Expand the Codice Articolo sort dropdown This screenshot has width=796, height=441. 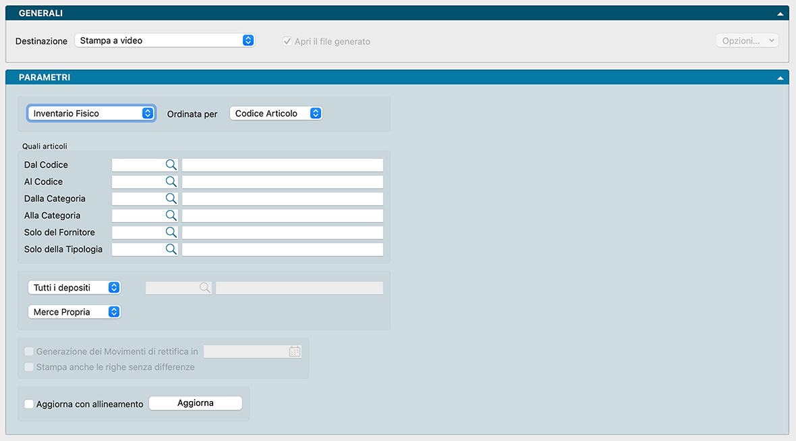(x=276, y=113)
